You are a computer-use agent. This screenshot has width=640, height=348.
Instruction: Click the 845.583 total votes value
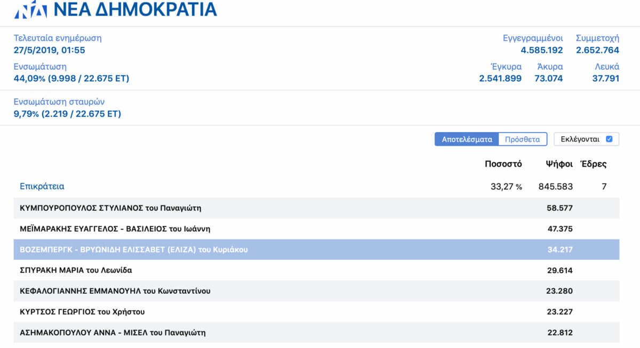pos(555,187)
